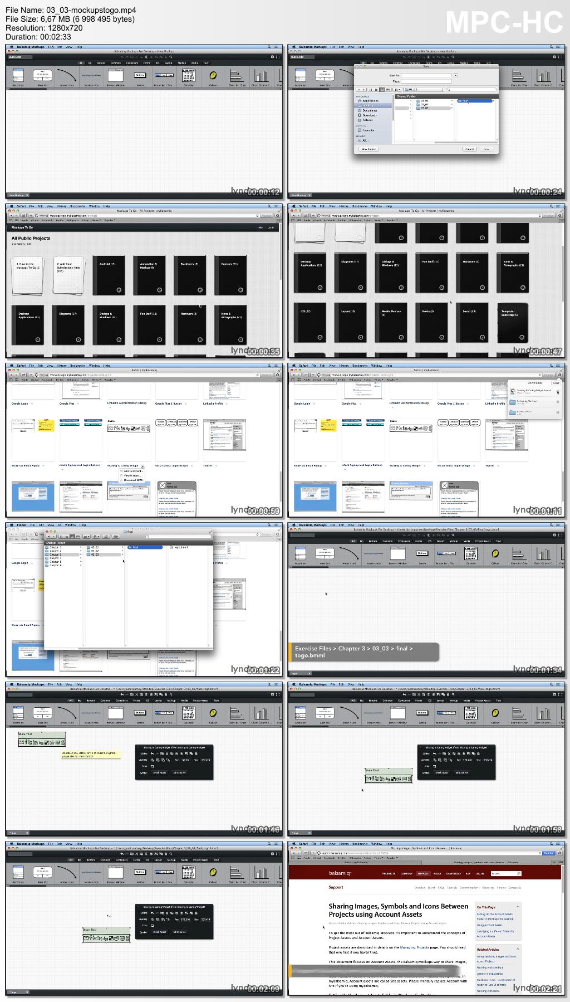Open the News bookmarks dropdown in the 00:00:35 frame
Viewport: 570px width, 1002px height.
point(97,220)
